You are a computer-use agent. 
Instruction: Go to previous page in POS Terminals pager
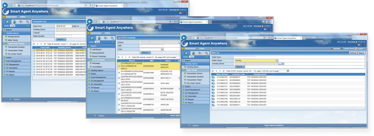point(122,57)
